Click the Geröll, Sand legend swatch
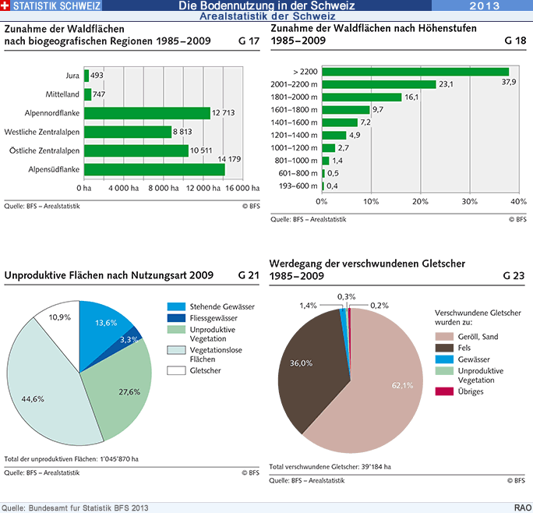This screenshot has width=533, height=513. click(444, 337)
